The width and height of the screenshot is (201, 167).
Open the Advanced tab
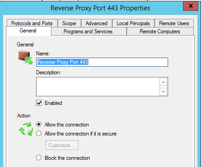(96, 23)
